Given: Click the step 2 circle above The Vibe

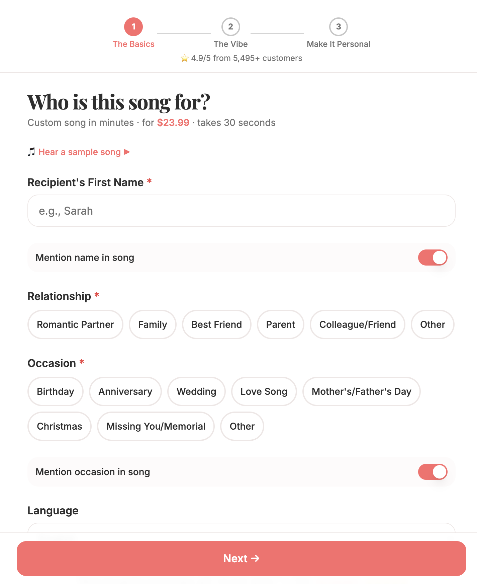Looking at the screenshot, I should [231, 27].
